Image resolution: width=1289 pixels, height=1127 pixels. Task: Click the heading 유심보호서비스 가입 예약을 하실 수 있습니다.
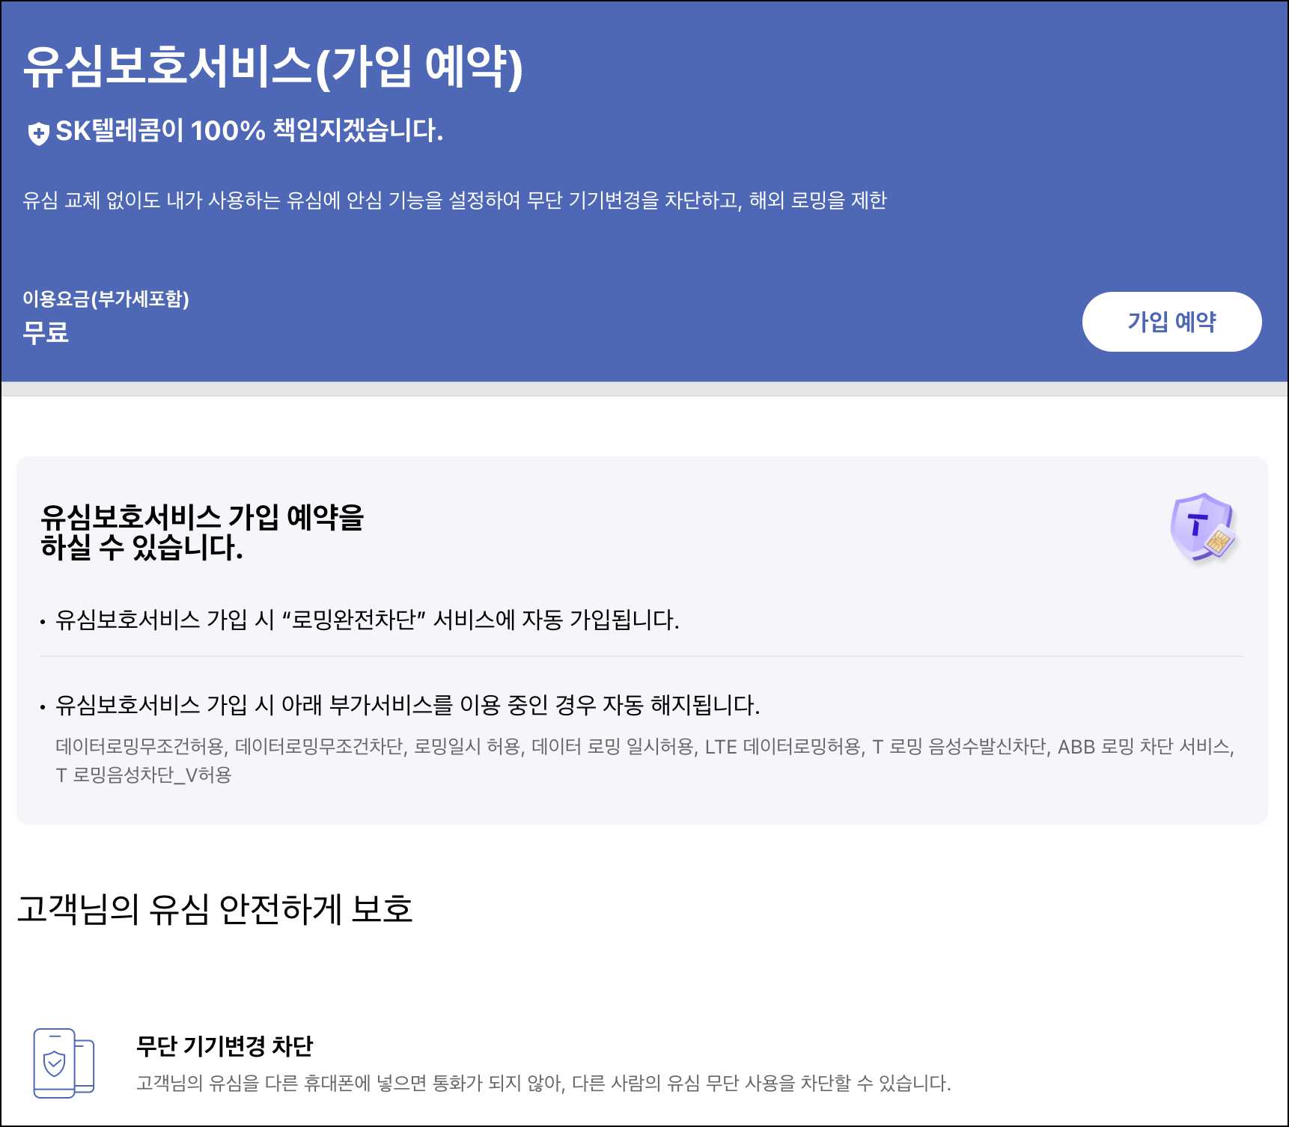tap(202, 532)
